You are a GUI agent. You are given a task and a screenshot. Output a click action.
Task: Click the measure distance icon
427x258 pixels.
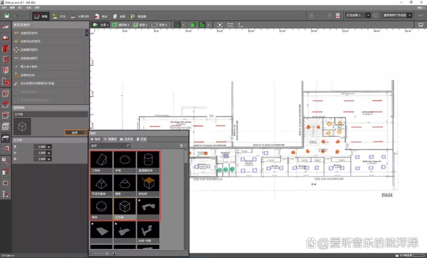[x=230, y=25]
